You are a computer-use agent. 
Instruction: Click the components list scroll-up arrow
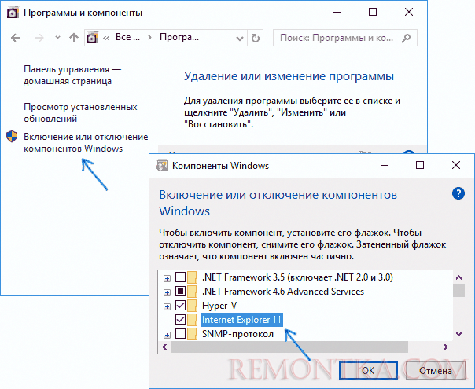click(459, 277)
